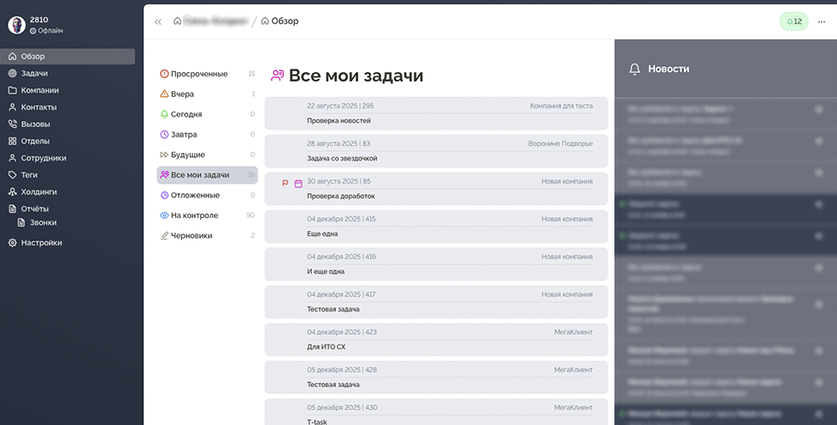Open Тестовая задача numbered 428
The width and height of the screenshot is (837, 425).
click(436, 378)
